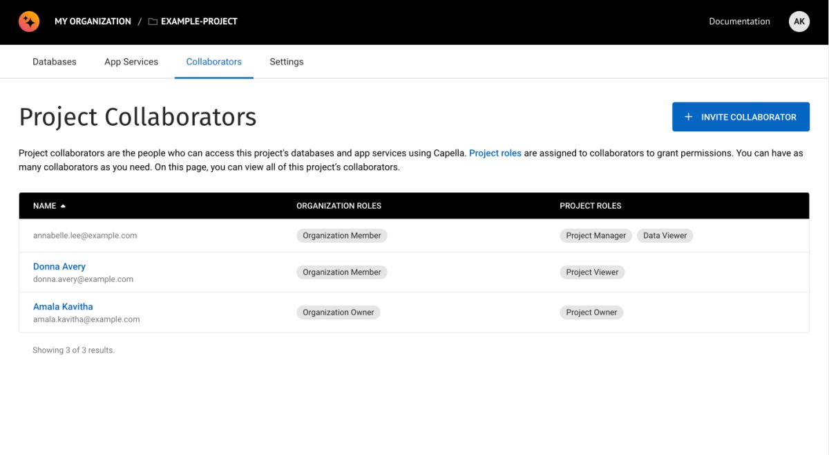This screenshot has height=455, width=829.
Task: Click the plus icon on Invite Collaborator
Action: tap(688, 117)
